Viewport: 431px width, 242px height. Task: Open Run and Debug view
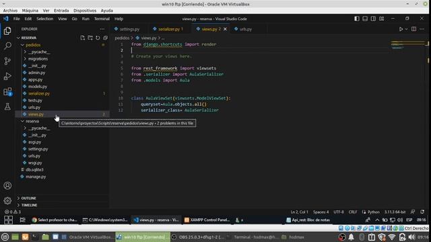7,76
